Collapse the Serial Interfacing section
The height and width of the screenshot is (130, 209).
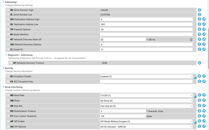[x=3, y=87]
